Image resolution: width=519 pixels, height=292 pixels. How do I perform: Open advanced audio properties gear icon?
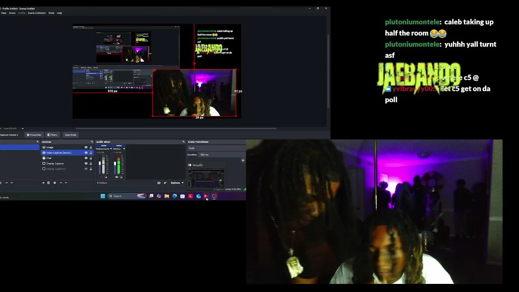click(x=165, y=183)
